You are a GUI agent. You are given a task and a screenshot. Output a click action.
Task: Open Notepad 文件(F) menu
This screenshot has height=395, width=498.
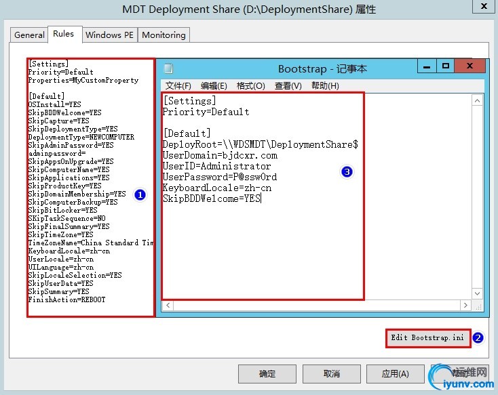pos(178,85)
